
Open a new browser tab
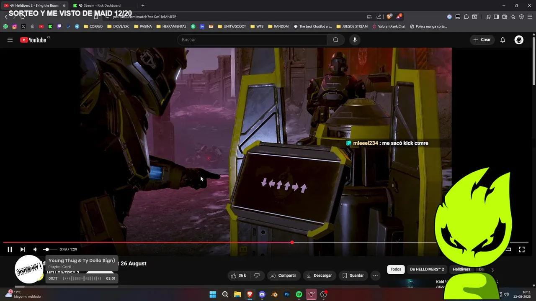point(143,5)
